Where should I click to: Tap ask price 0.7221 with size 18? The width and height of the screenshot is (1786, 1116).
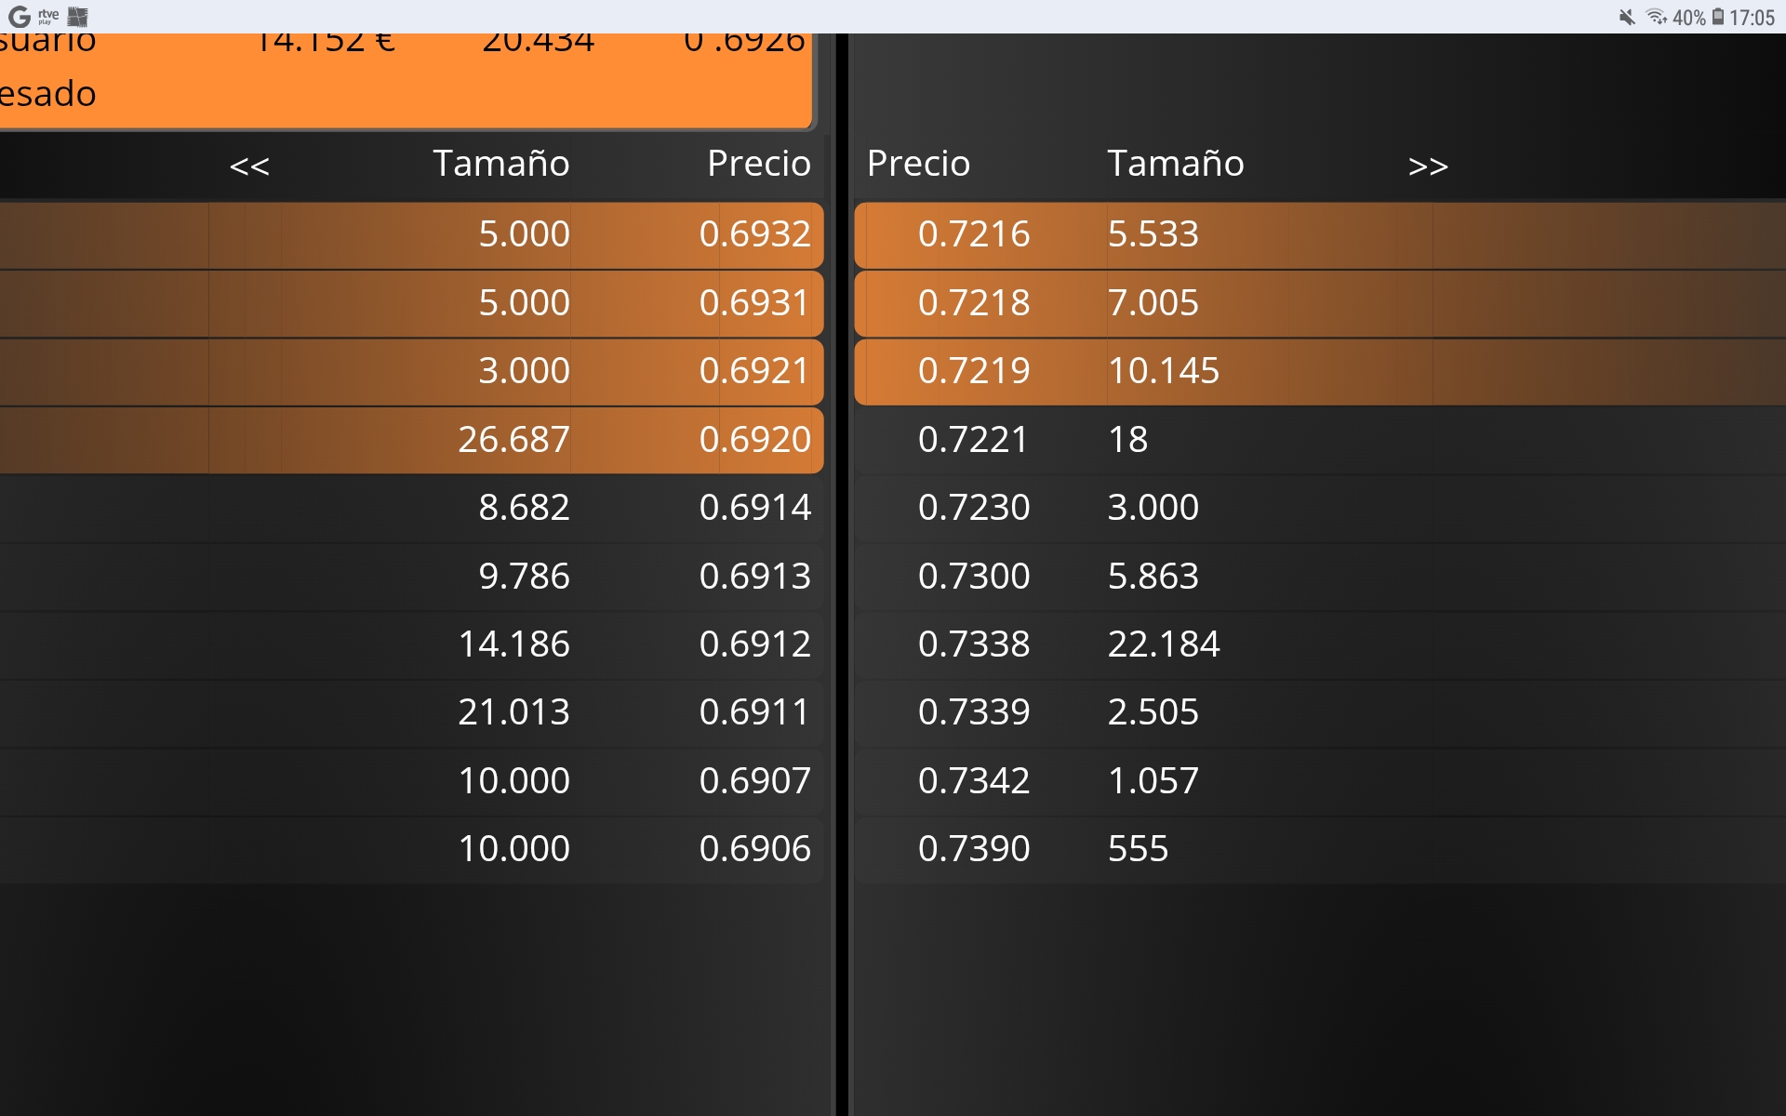click(x=972, y=439)
